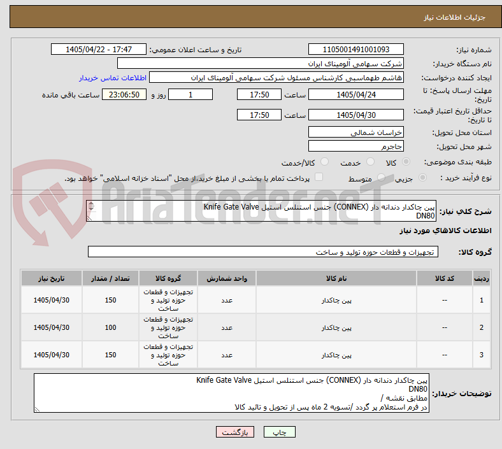
Task: Open the اطلاعات تماس خریدار link
Action: (113, 78)
